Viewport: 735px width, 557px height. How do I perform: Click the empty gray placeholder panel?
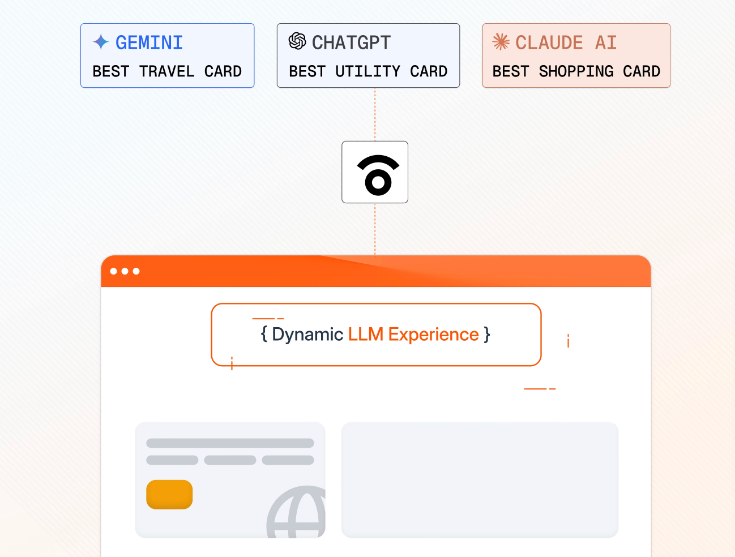480,479
